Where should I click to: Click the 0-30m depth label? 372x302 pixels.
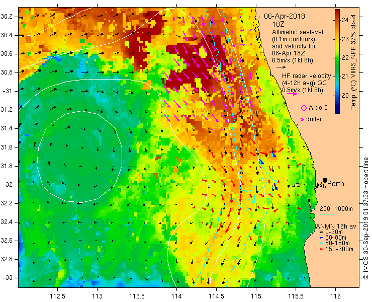pyautogui.click(x=334, y=232)
